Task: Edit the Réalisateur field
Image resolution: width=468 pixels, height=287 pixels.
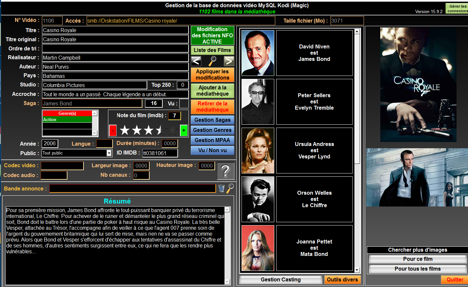Action: tap(115, 58)
